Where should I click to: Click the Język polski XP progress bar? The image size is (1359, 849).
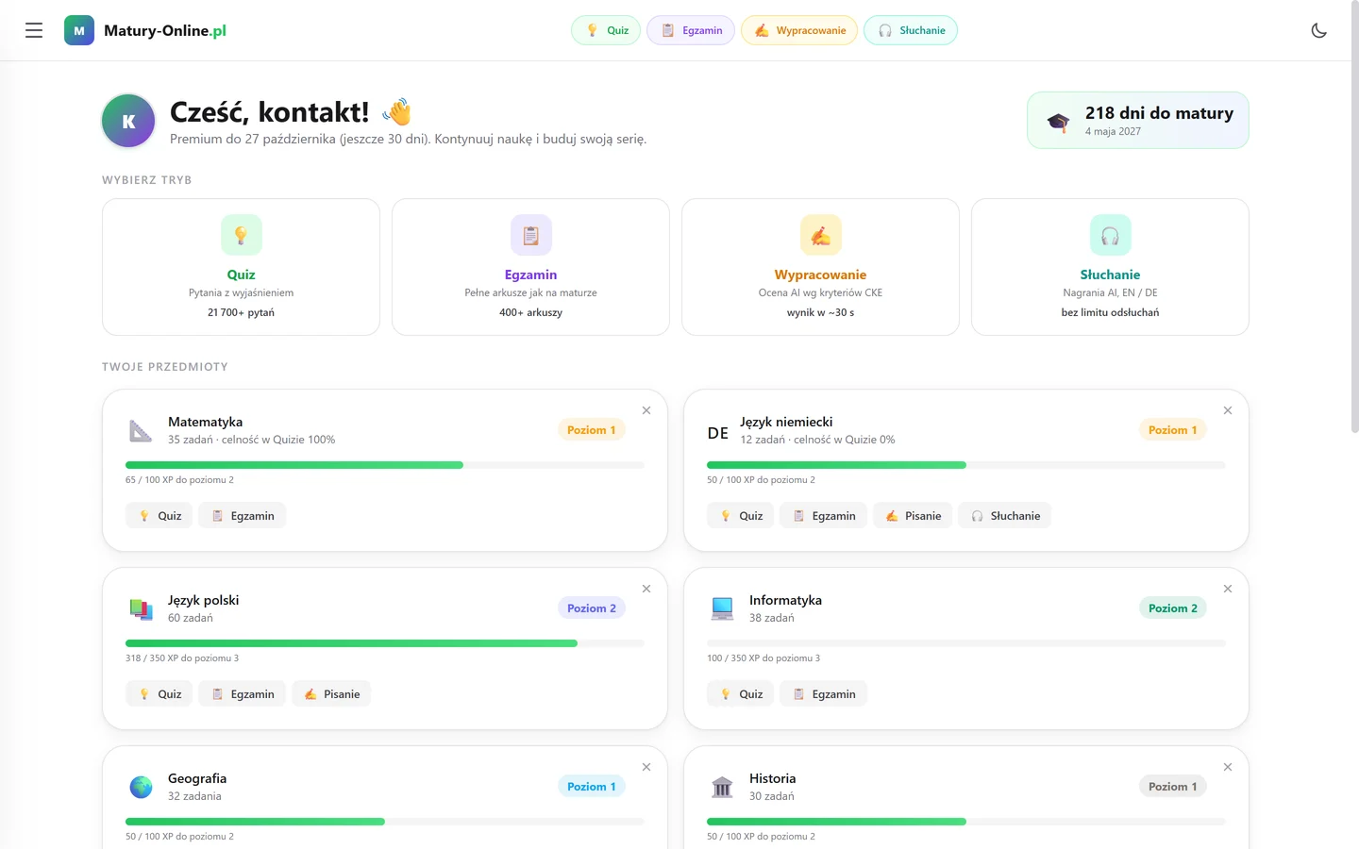pyautogui.click(x=385, y=643)
